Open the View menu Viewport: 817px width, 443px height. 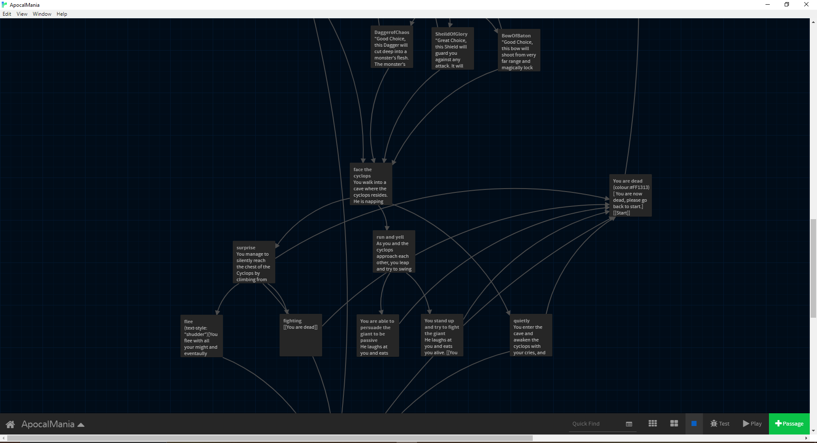coord(22,14)
